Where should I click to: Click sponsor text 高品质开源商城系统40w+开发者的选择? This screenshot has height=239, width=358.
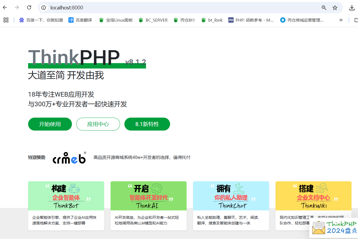[x=142, y=157]
